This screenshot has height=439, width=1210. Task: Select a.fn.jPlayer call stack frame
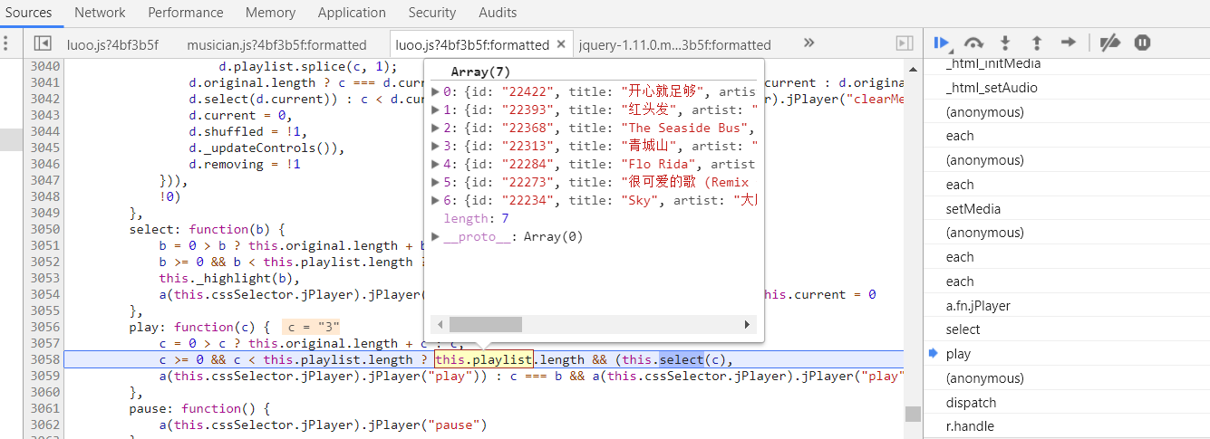[x=977, y=306]
